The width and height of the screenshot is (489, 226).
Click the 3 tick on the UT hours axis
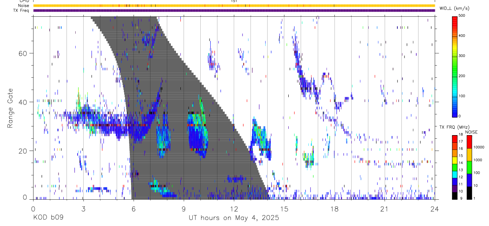coord(83,209)
